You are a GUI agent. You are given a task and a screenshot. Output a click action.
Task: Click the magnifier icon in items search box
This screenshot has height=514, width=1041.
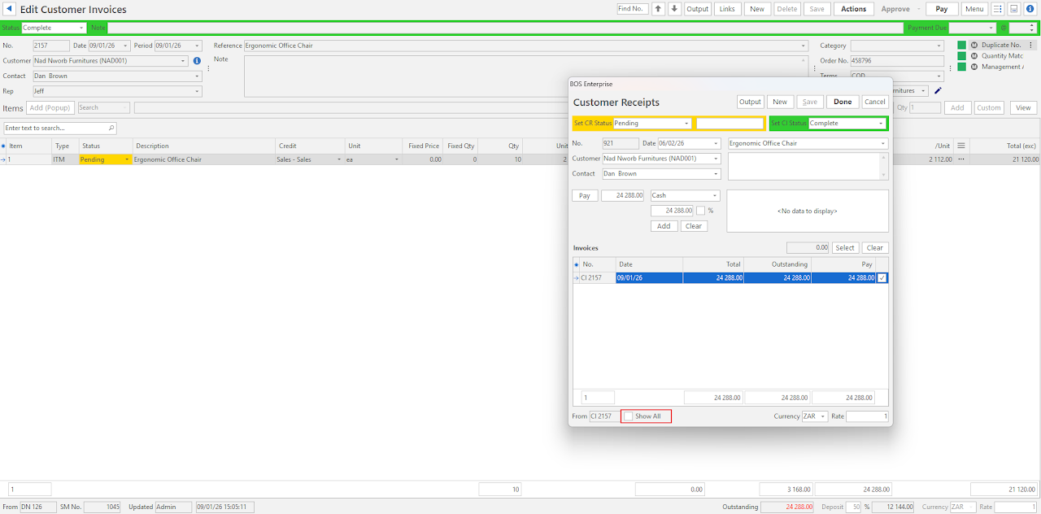point(111,128)
